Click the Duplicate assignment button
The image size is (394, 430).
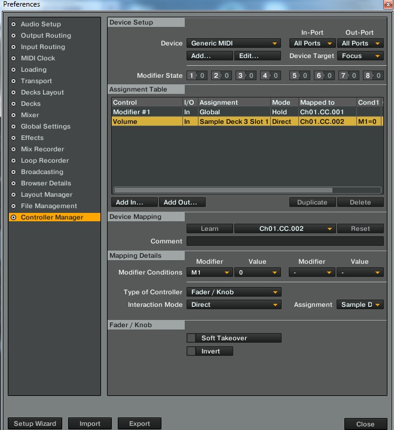click(312, 202)
